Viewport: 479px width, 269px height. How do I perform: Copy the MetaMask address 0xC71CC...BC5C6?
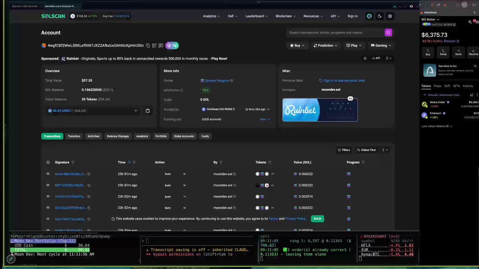[x=455, y=24]
